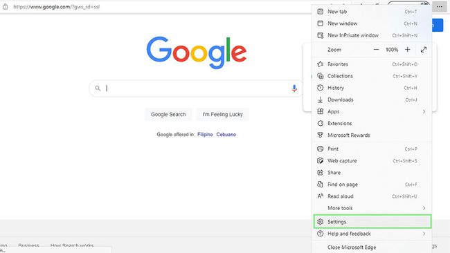Open Collections from the menu
Image resolution: width=450 pixels, height=253 pixels.
point(372,76)
